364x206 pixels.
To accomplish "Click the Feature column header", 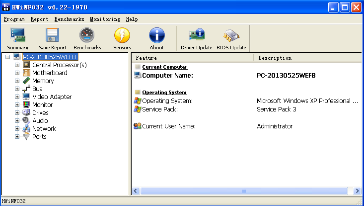I will click(x=193, y=58).
